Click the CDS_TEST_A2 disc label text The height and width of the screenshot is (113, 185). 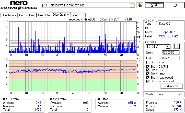(x=168, y=36)
